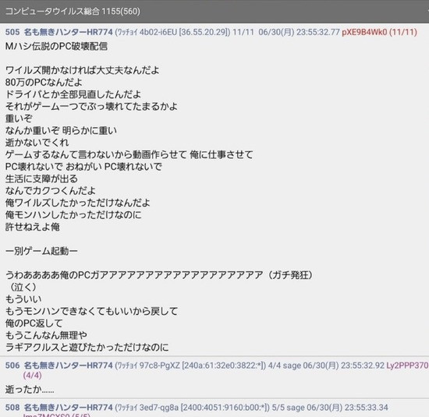The height and width of the screenshot is (417, 429).
Task: Tap the name 名も無きハンターHR774 on post 508
Action: [69, 408]
